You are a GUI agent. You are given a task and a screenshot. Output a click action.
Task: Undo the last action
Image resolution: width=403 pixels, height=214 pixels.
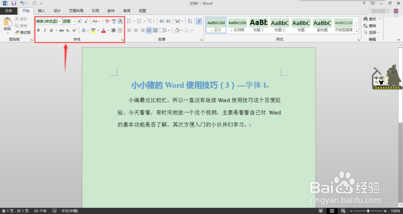[22, 3]
